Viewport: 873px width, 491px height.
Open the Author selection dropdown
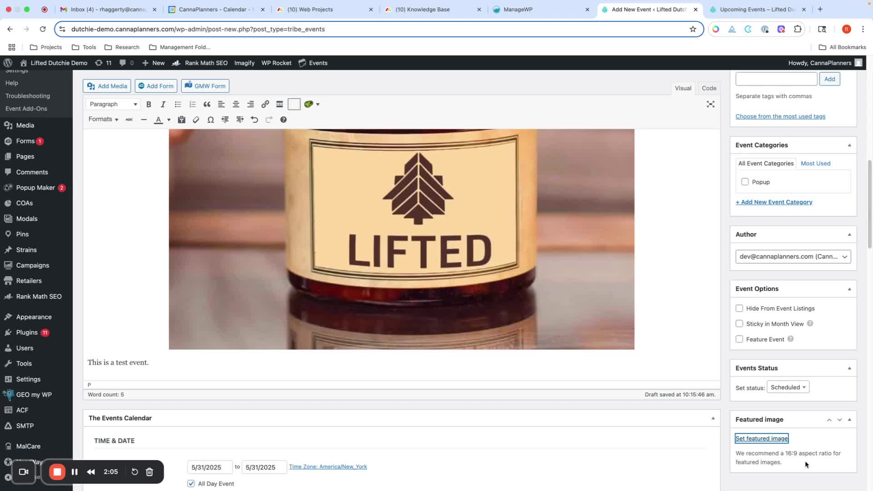coord(793,256)
